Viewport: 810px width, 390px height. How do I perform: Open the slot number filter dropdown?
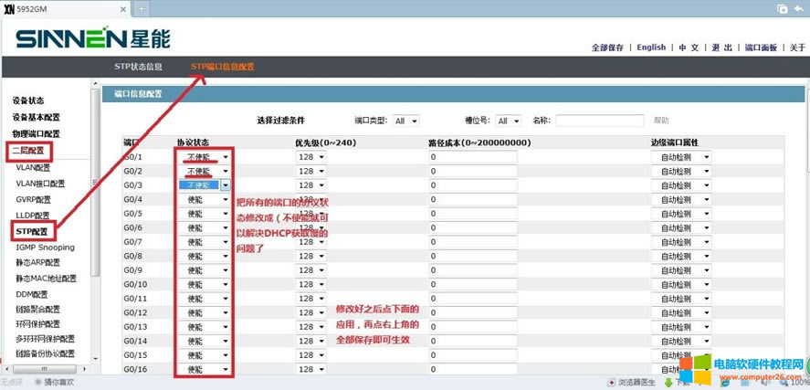[x=508, y=121]
